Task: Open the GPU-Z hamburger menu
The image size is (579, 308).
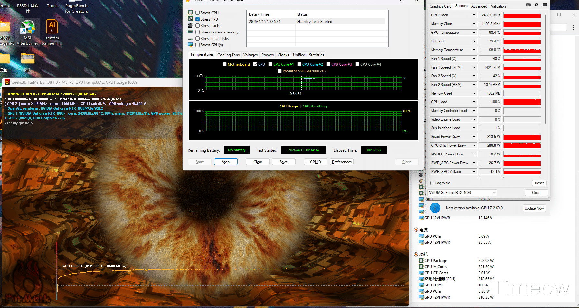Action: 545,5
